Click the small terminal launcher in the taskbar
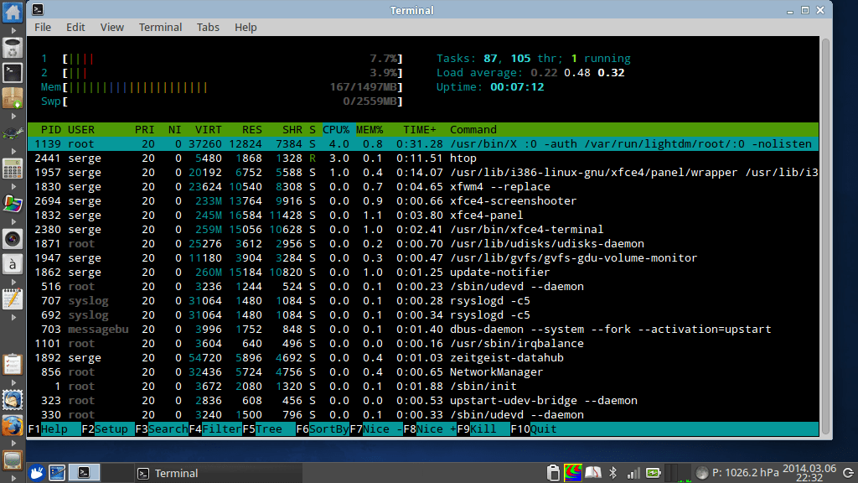This screenshot has width=858, height=483. click(x=84, y=473)
